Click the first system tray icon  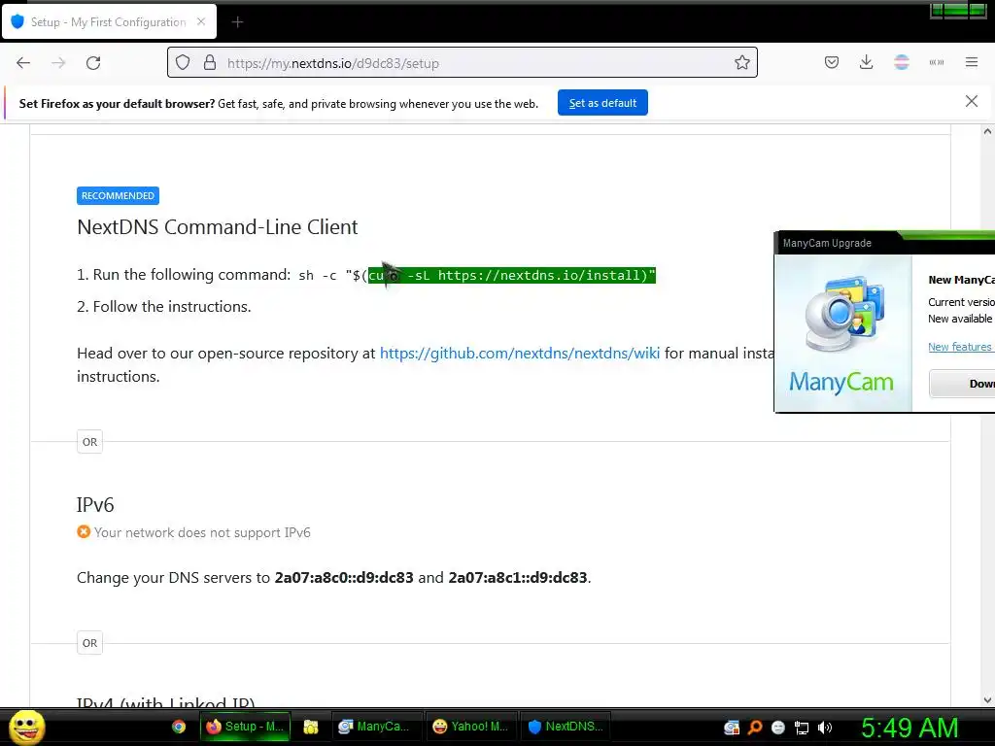pyautogui.click(x=732, y=728)
